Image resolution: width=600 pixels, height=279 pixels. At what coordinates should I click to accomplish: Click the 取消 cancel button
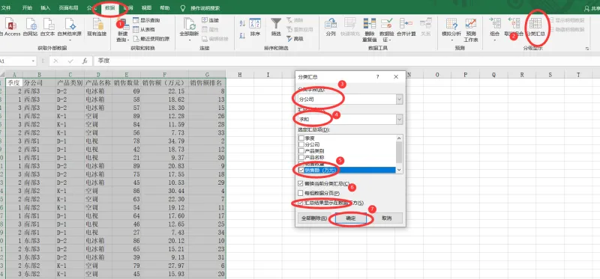point(387,218)
